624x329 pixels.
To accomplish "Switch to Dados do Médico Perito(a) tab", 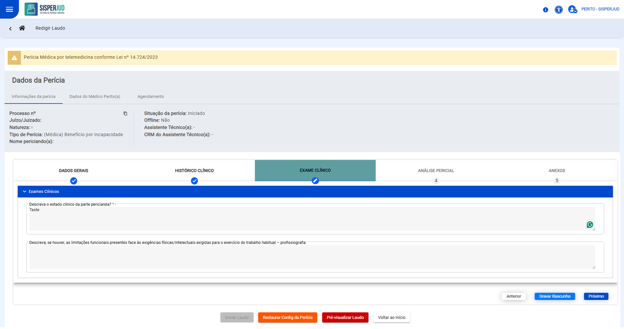I will tap(95, 97).
